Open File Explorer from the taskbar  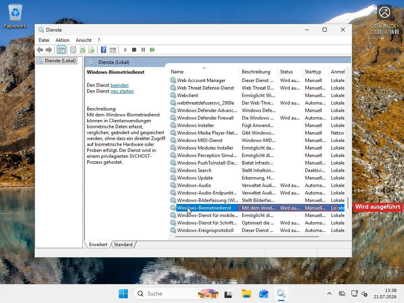(x=246, y=294)
